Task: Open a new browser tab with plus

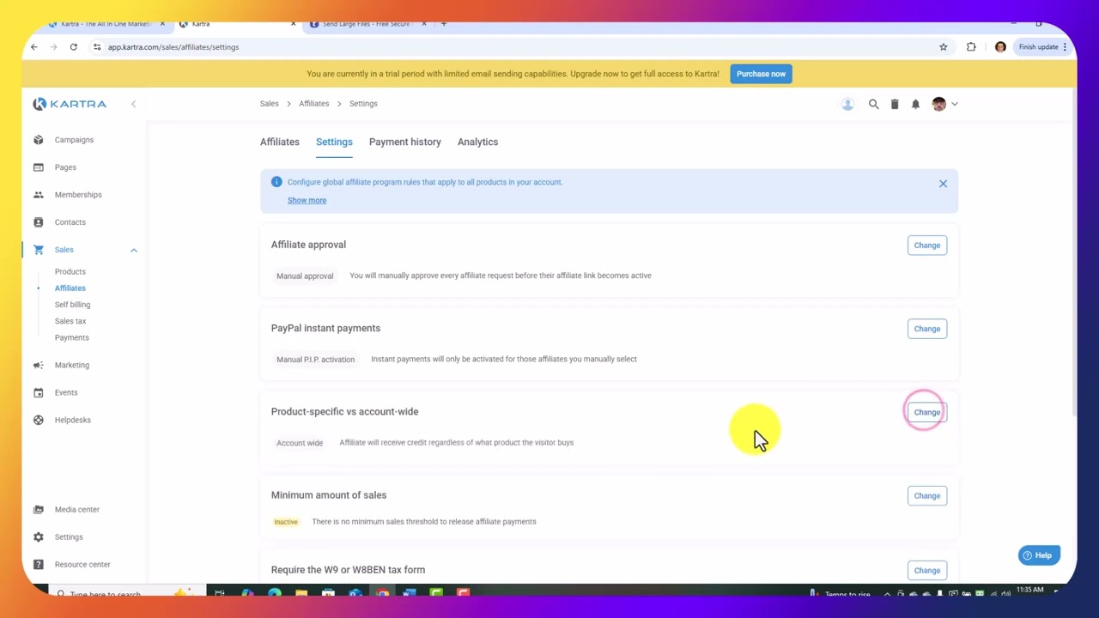Action: (x=444, y=24)
